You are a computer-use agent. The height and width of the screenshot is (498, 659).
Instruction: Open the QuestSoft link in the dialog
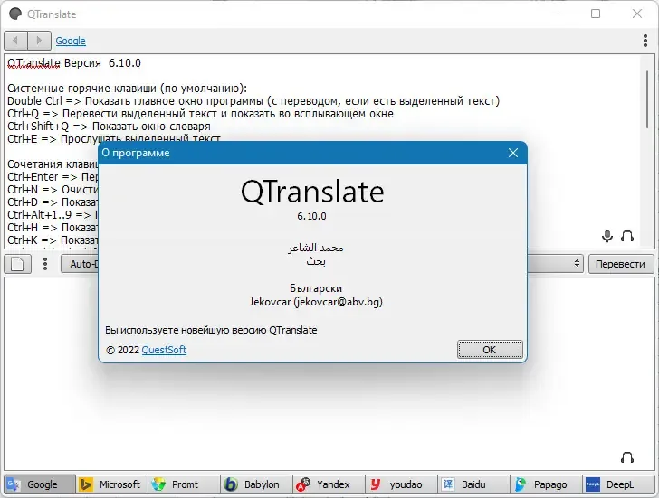tap(164, 350)
